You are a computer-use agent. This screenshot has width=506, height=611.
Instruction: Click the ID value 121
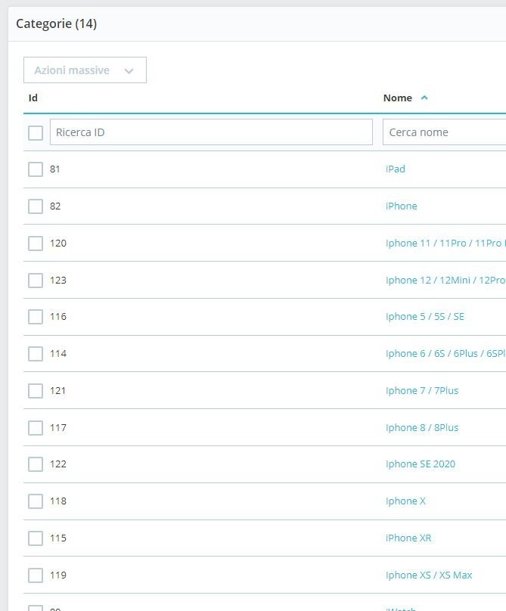pyautogui.click(x=57, y=390)
